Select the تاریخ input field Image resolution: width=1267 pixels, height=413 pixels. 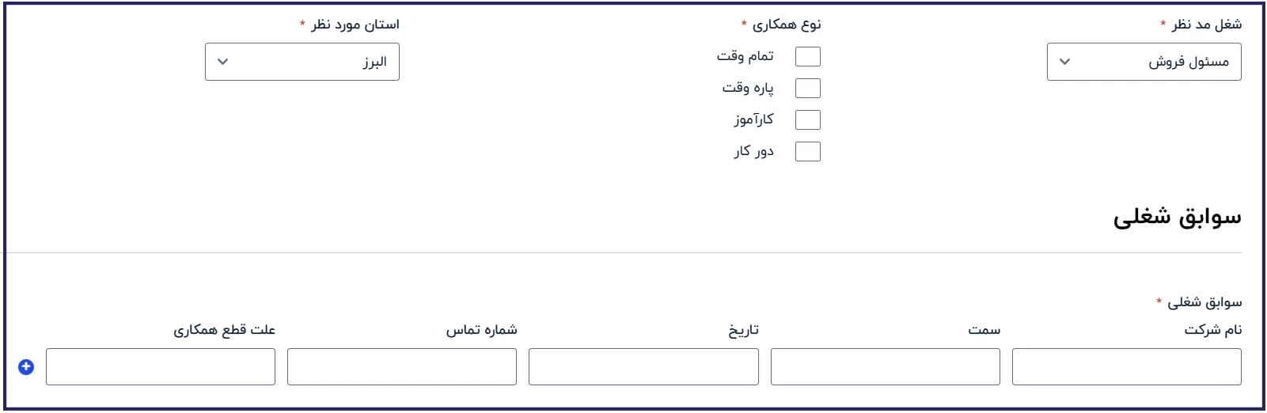pyautogui.click(x=643, y=367)
